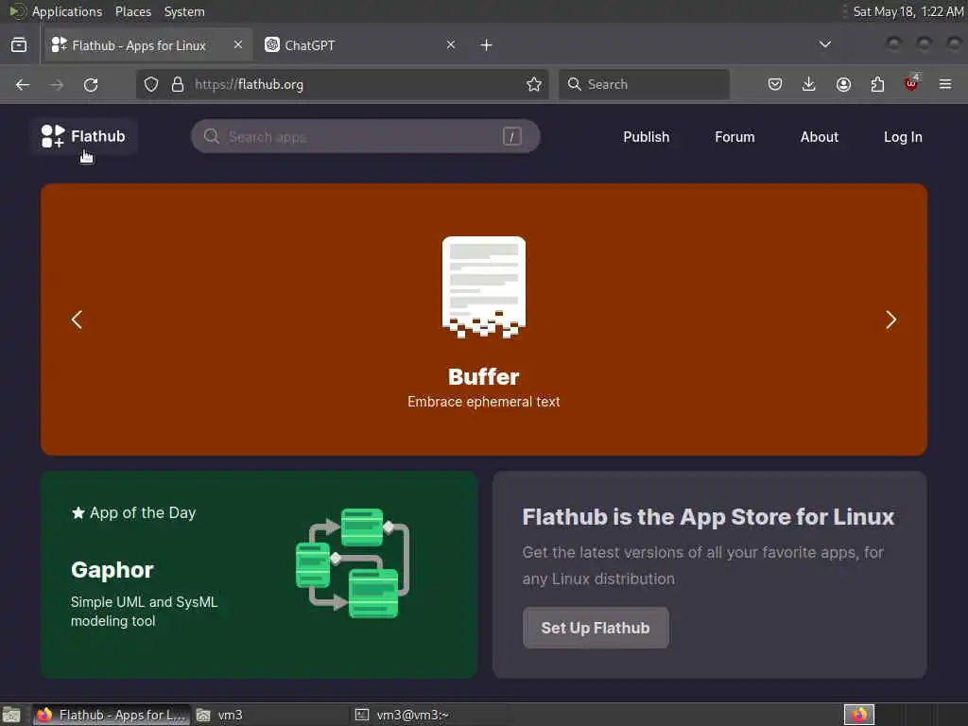Click 'Flathub is the App Store for Linux' heading
Viewport: 968px width, 726px height.
pos(708,517)
